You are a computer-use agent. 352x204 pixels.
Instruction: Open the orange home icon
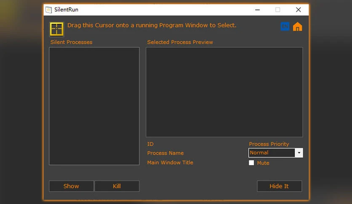[297, 26]
